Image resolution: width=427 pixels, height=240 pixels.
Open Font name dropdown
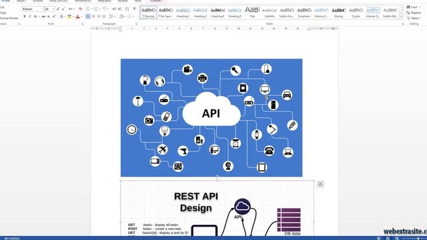tap(43, 9)
